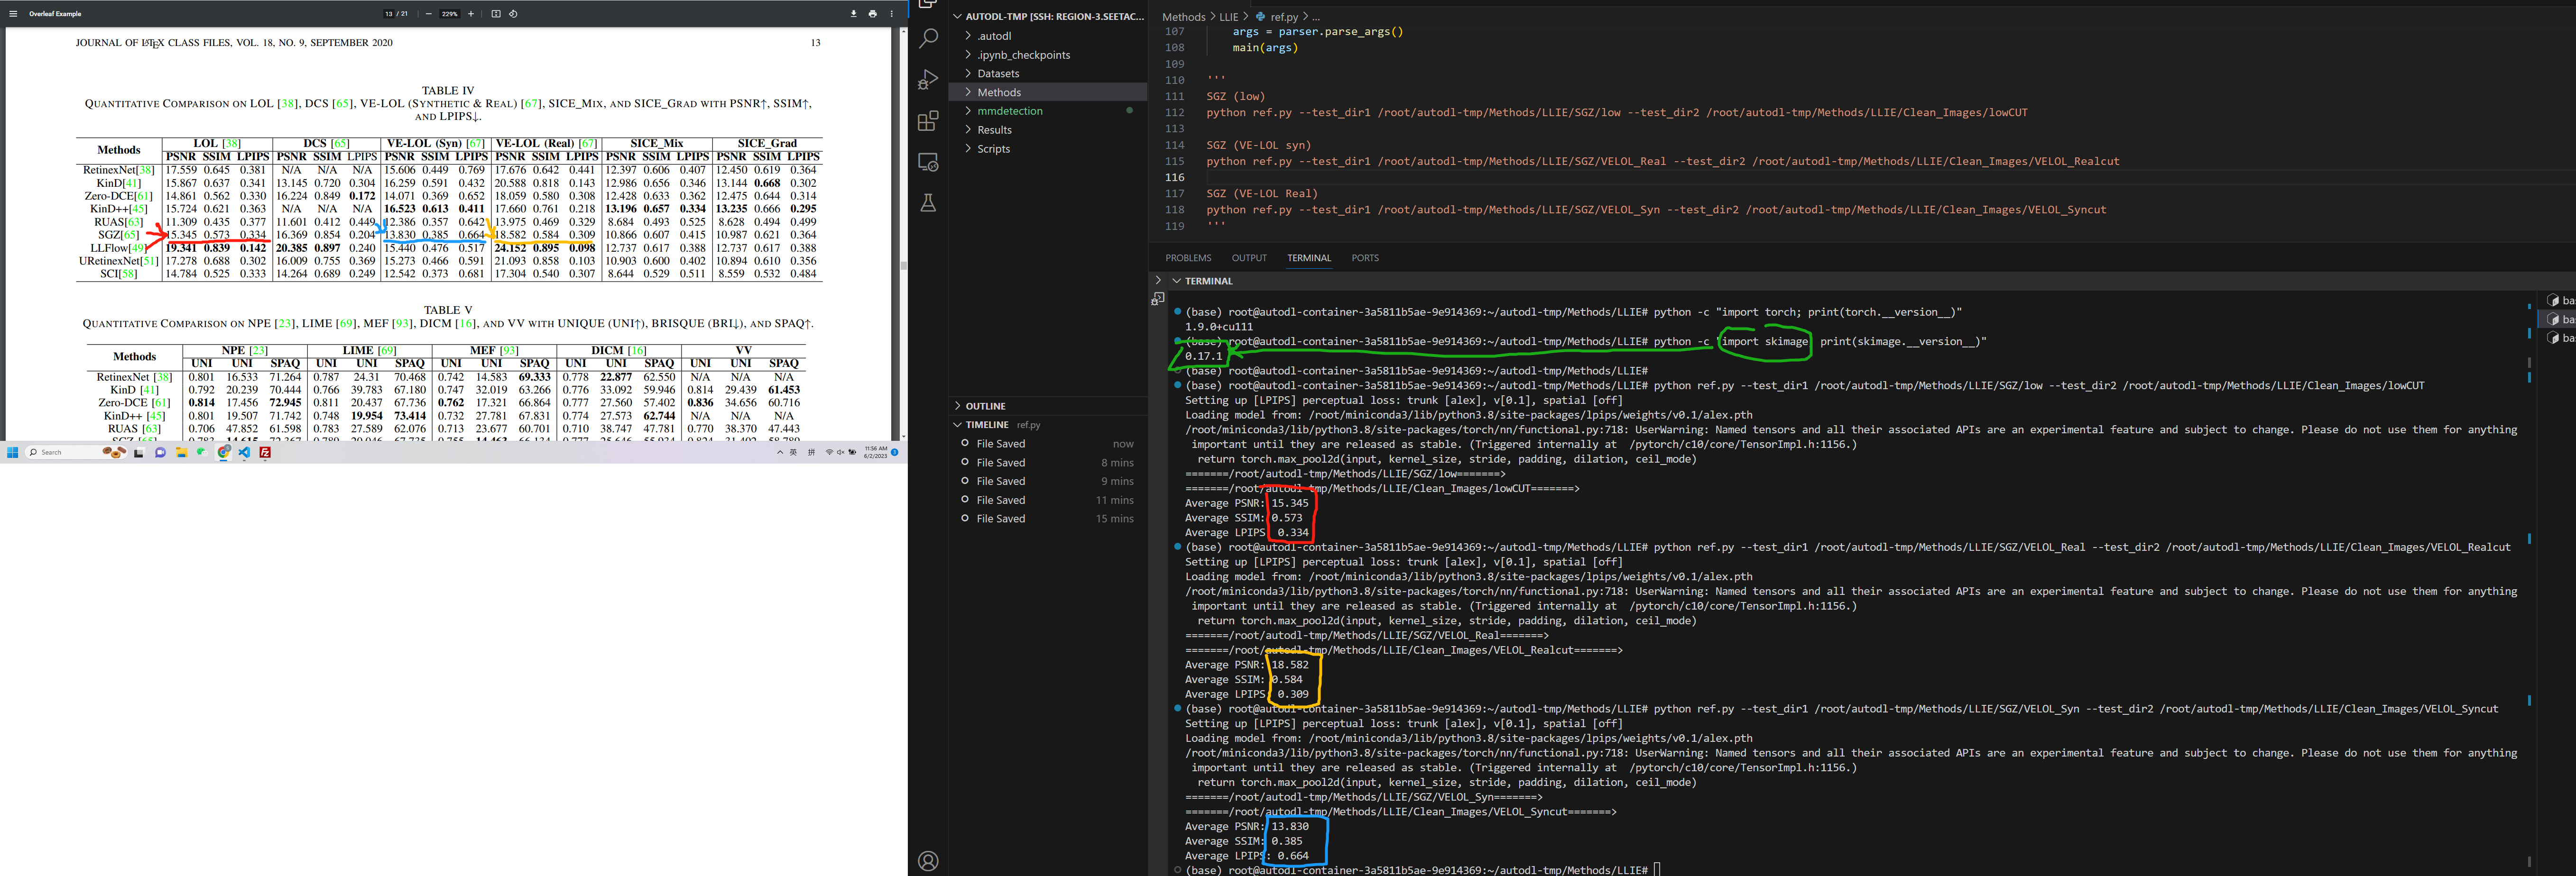Open the Accounts icon in activity bar
2576x876 pixels.
tap(928, 861)
